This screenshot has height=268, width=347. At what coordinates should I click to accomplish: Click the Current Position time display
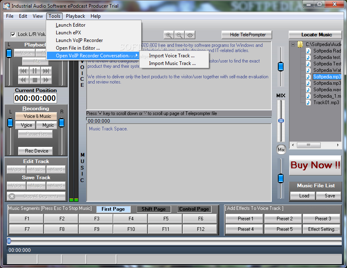[x=36, y=98]
